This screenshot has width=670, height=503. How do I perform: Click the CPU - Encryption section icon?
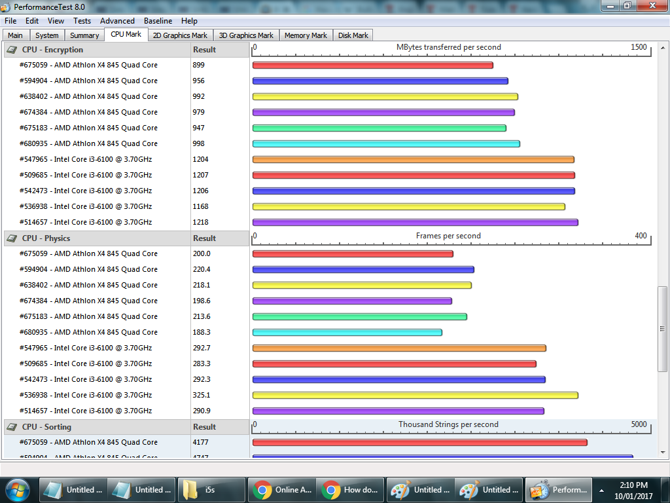click(x=12, y=50)
